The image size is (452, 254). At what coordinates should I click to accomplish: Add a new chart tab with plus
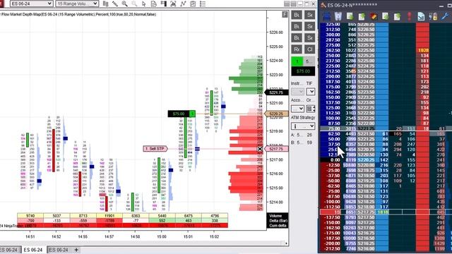[76, 250]
